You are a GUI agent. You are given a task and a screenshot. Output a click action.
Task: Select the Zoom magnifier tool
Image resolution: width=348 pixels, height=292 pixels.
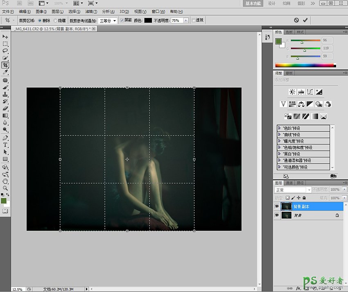coord(5,188)
